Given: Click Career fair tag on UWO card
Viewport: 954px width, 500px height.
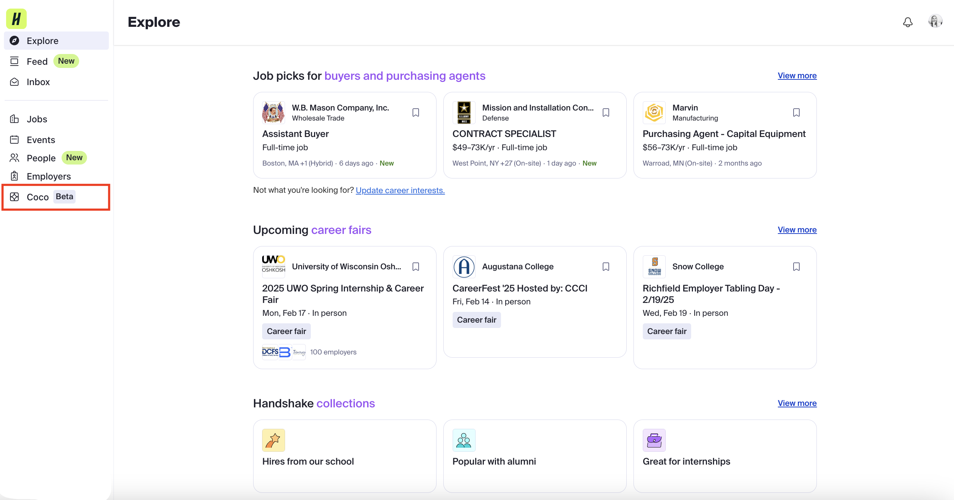Looking at the screenshot, I should point(286,331).
